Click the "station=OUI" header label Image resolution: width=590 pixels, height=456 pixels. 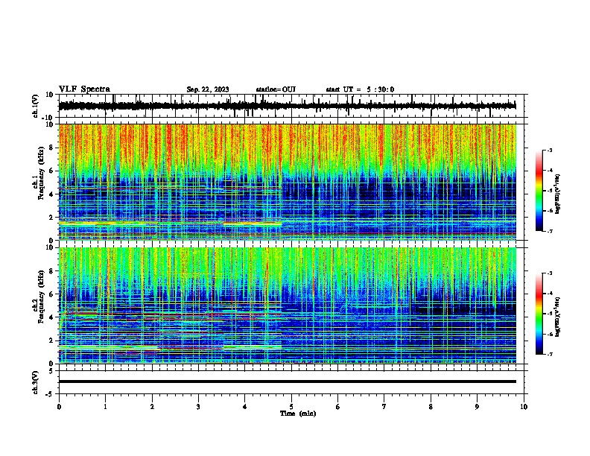coord(276,89)
